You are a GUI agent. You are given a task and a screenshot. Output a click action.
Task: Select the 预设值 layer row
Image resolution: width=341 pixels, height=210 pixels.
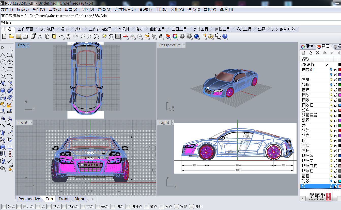[x=320, y=65]
